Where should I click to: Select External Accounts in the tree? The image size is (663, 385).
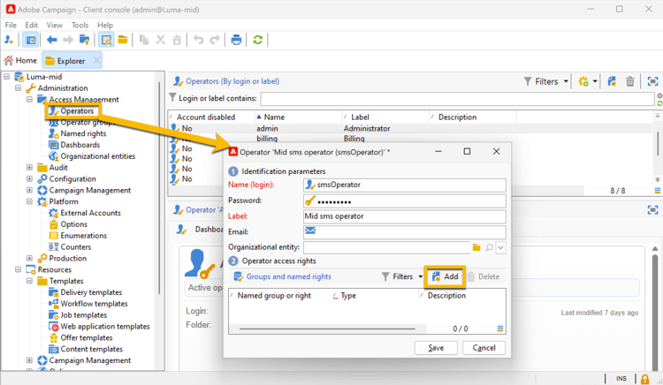[90, 213]
